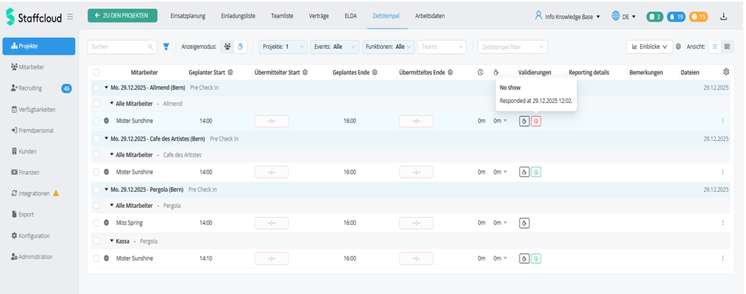Open the orange clock notifications badge
The width and height of the screenshot is (746, 294).
coord(698,17)
